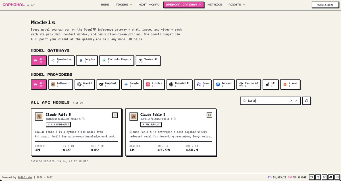This screenshot has height=181, width=341.
Task: Open chat for the OpenRouter Claude Fable 5 card
Action: point(115,115)
